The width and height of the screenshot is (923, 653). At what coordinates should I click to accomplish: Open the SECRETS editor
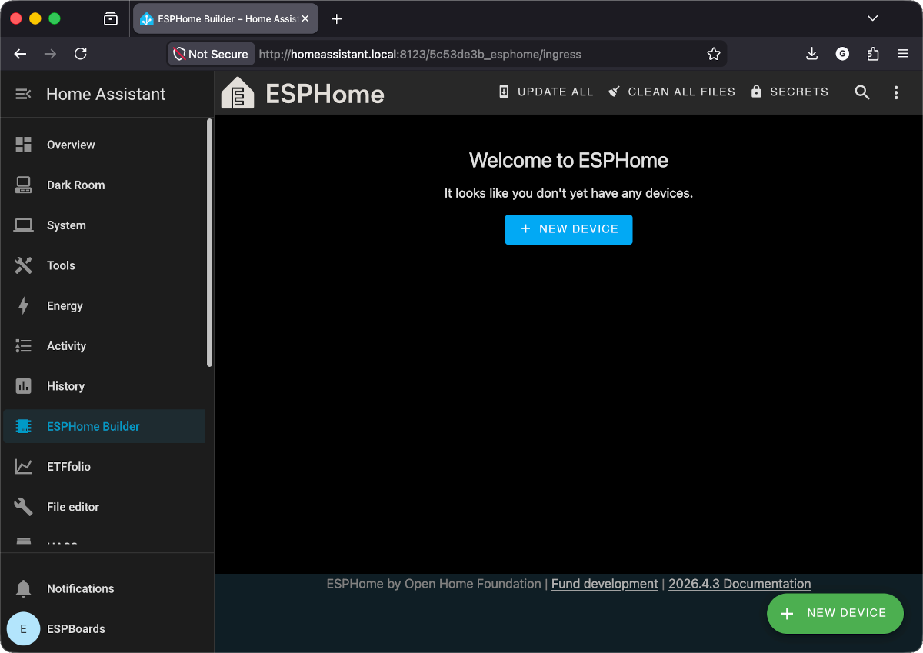789,92
